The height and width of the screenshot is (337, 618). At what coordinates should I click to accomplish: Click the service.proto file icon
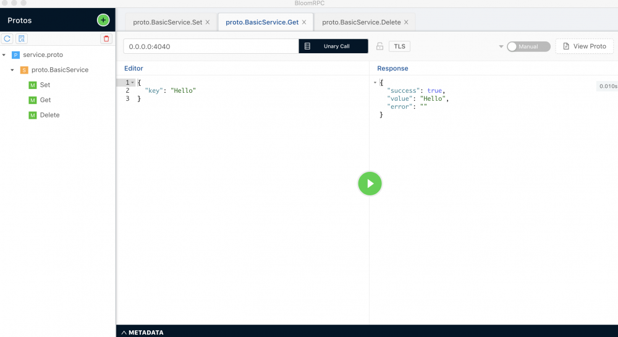15,55
